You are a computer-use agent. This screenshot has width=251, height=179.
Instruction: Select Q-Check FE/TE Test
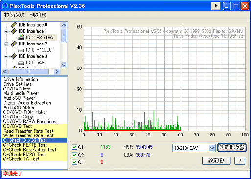point(25,145)
